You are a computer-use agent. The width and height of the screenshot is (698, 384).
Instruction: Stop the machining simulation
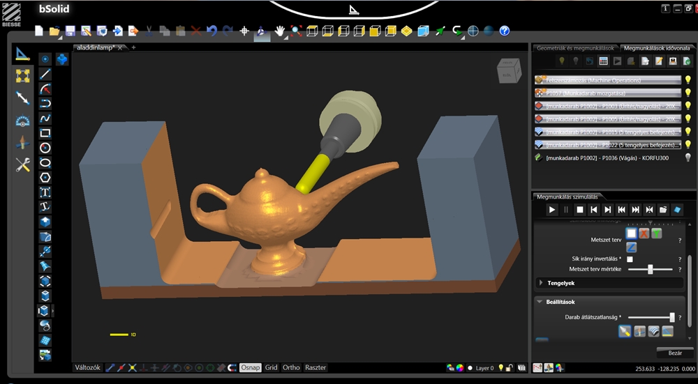[x=579, y=209]
